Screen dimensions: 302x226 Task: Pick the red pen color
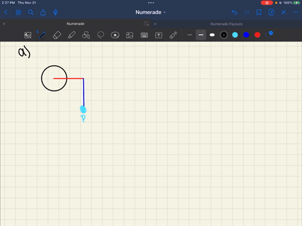point(257,35)
